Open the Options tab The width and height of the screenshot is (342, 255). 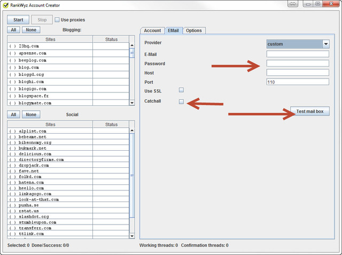pos(193,30)
